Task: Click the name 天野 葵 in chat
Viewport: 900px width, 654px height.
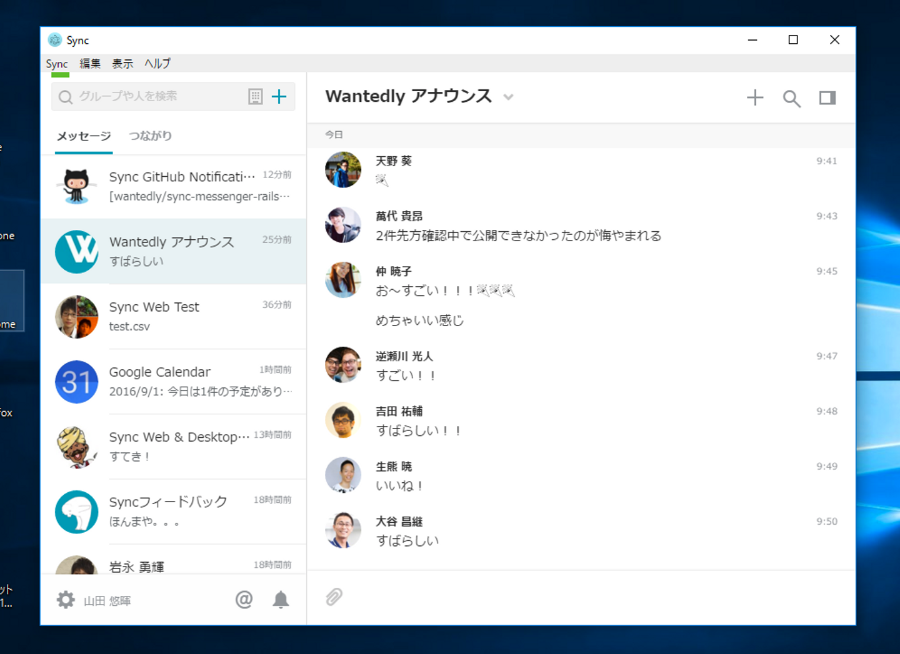Action: click(393, 161)
